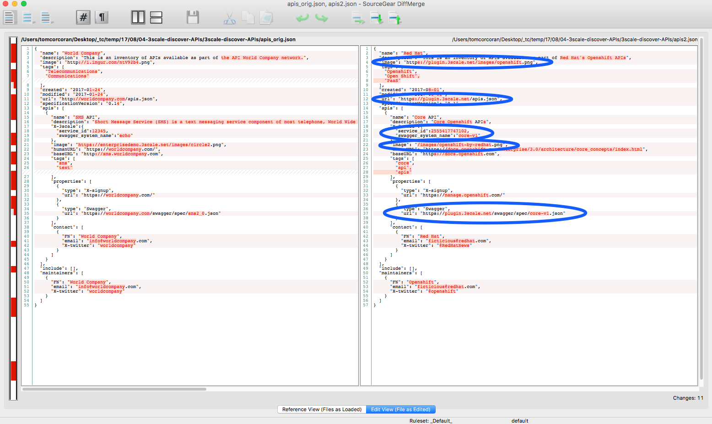Viewport: 712px width, 424px height.
Task: Click the manage.openshift.com url line
Action: (453, 195)
